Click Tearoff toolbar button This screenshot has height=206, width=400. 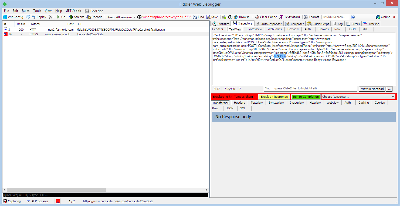(x=311, y=17)
